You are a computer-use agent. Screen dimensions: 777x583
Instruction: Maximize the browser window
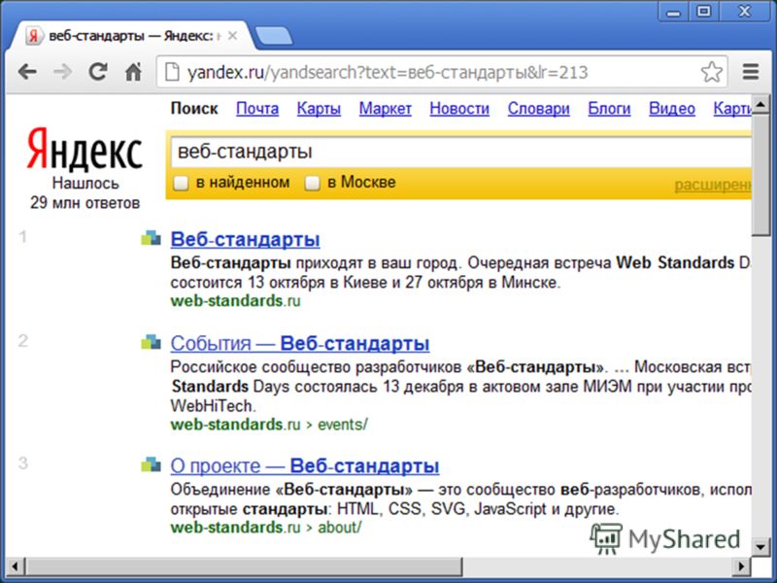[x=703, y=11]
